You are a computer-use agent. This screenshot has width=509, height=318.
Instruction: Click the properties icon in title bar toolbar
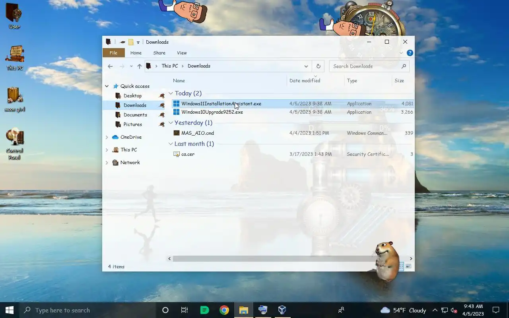click(122, 42)
